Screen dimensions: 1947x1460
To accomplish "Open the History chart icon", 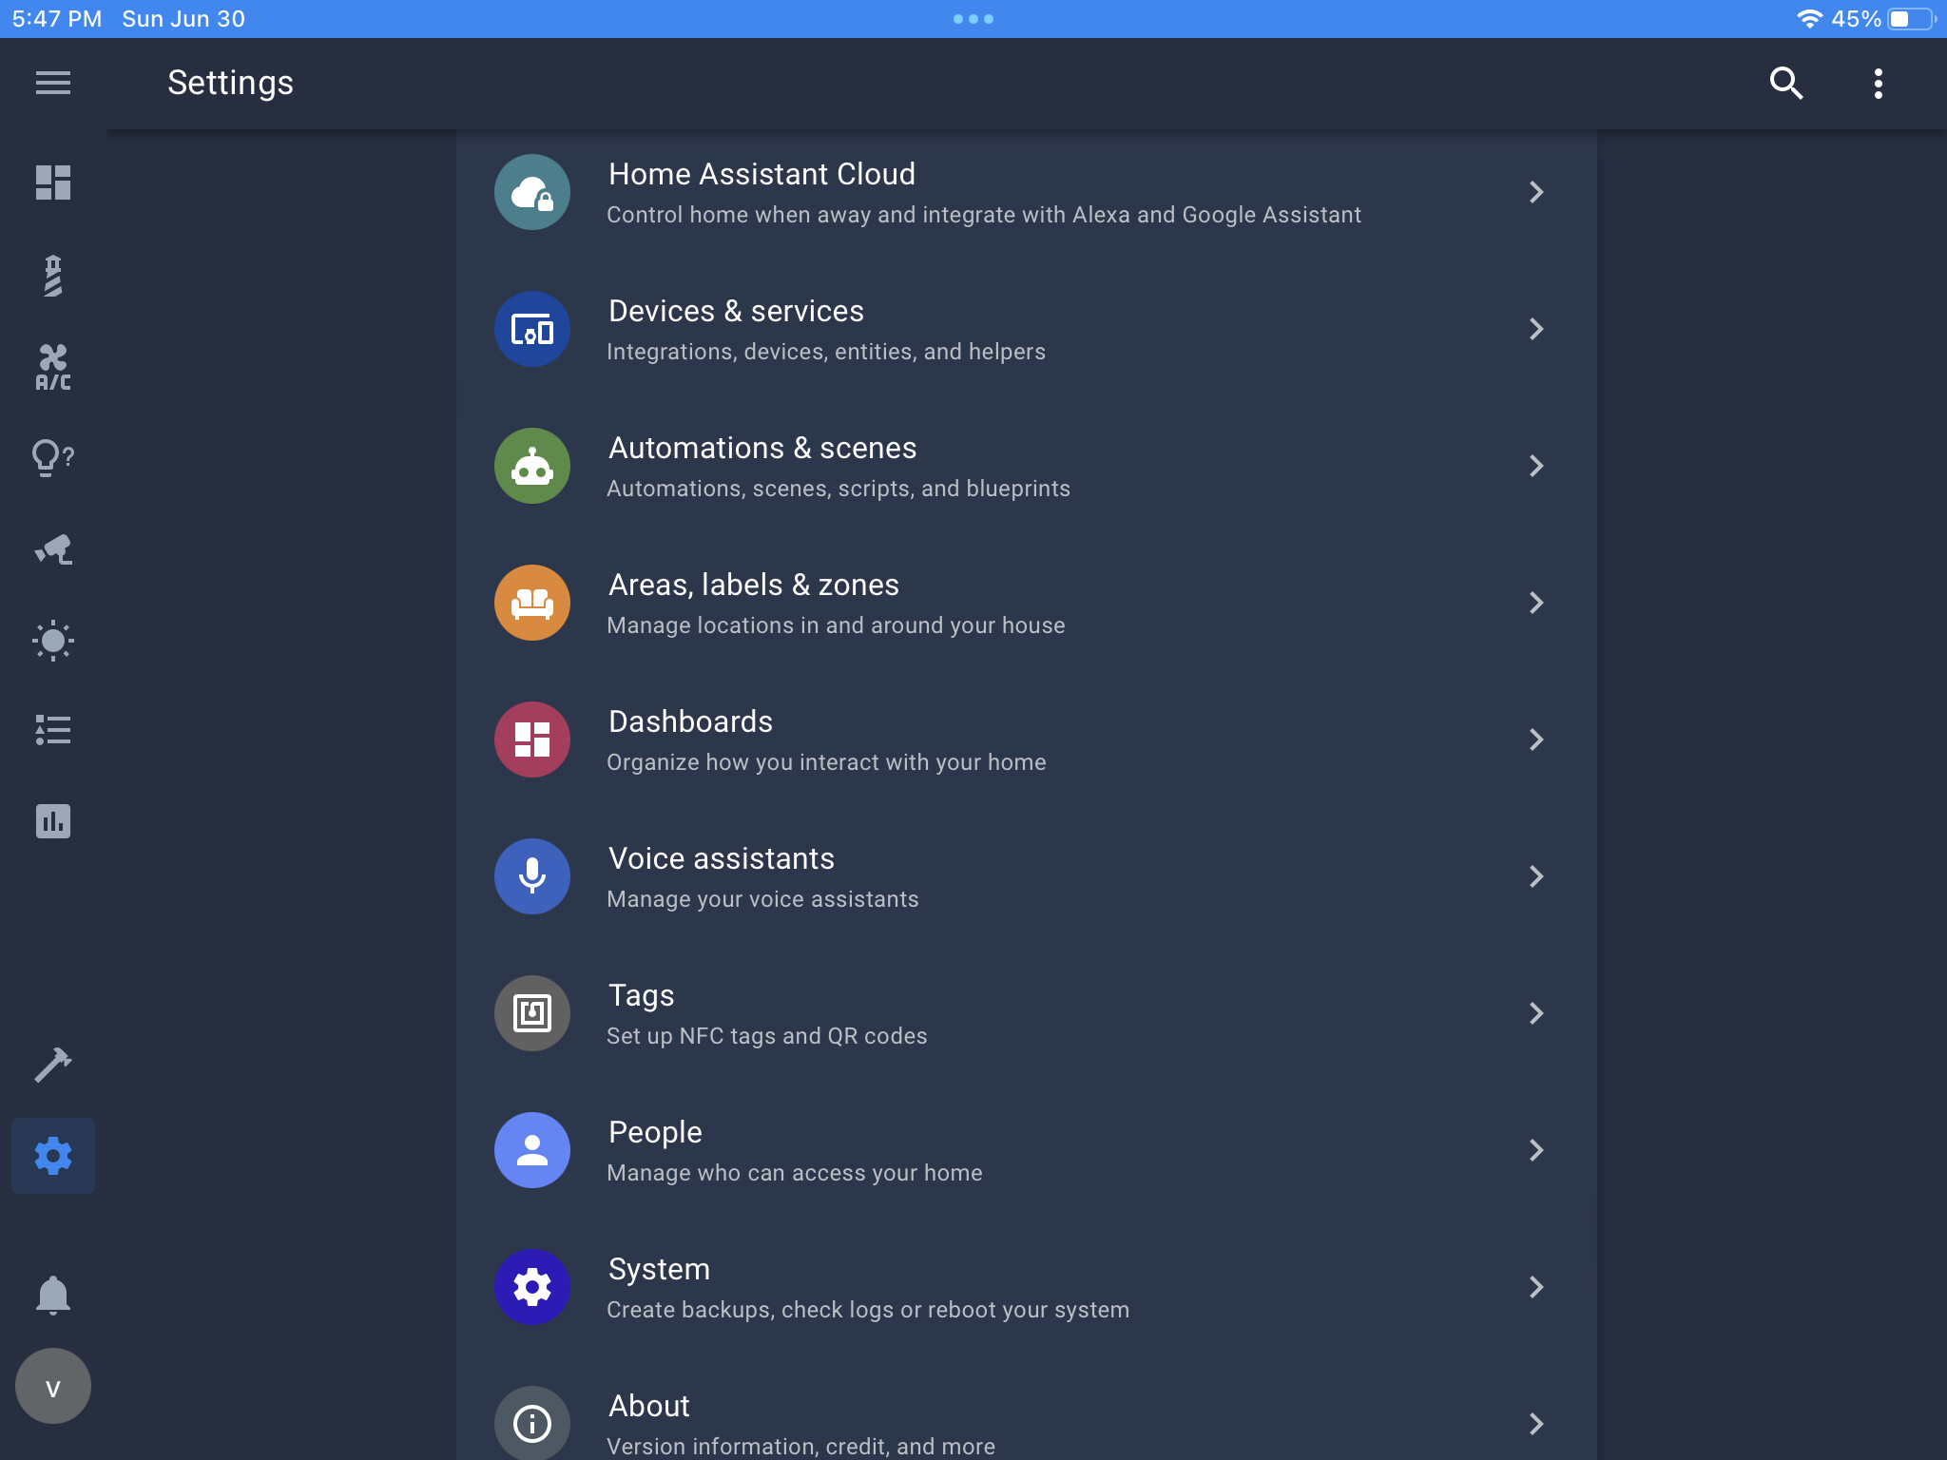I will (x=53, y=820).
